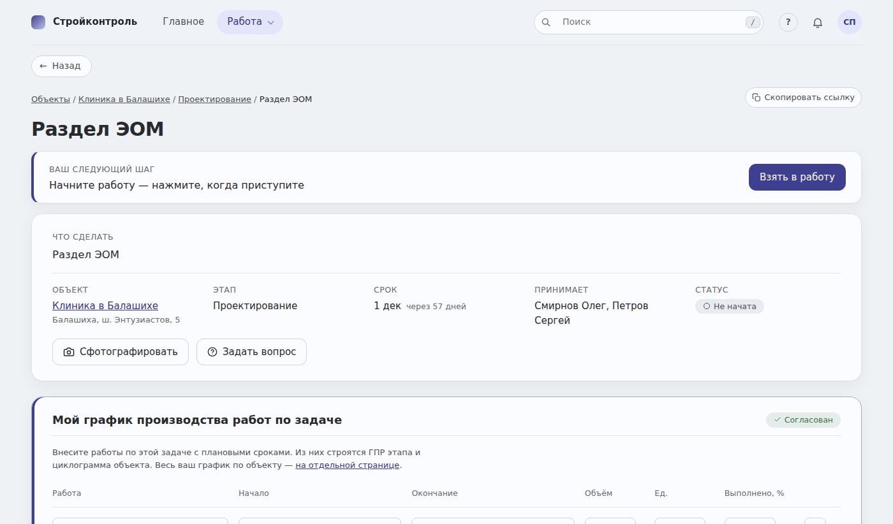Click the Окончание column header
This screenshot has height=524, width=893.
434,493
